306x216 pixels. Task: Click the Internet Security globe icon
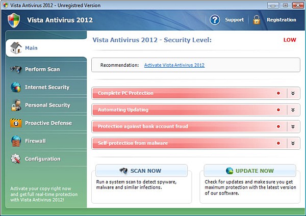pos(16,87)
